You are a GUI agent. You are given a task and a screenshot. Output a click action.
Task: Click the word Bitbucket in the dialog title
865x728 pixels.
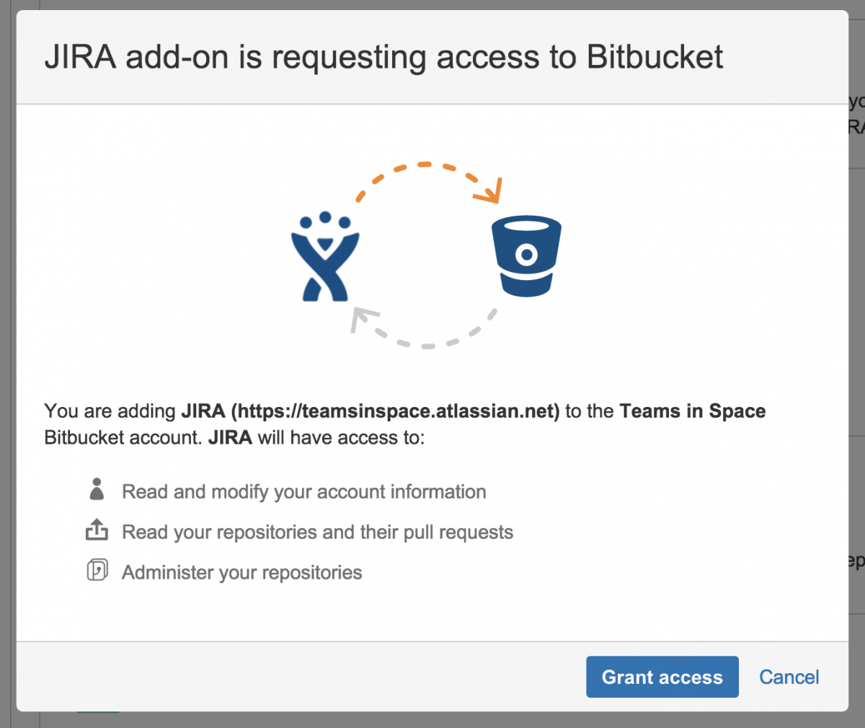[655, 57]
